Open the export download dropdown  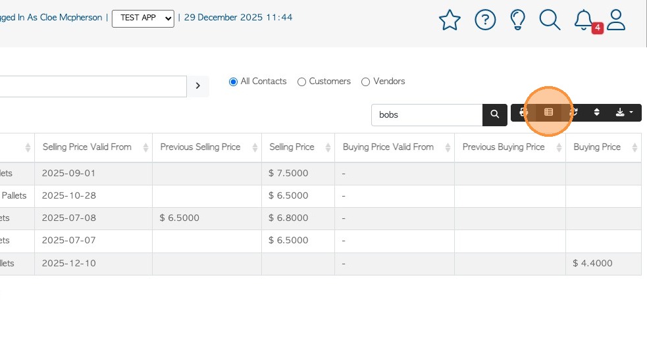click(623, 112)
